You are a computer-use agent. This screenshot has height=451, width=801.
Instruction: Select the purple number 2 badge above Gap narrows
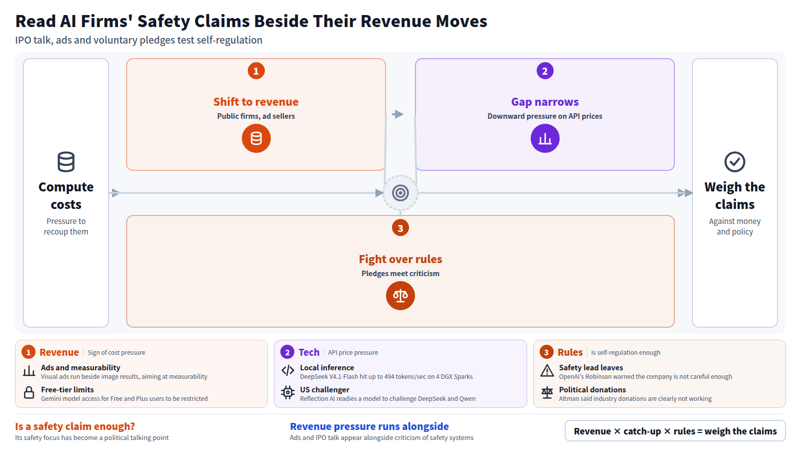tap(545, 71)
